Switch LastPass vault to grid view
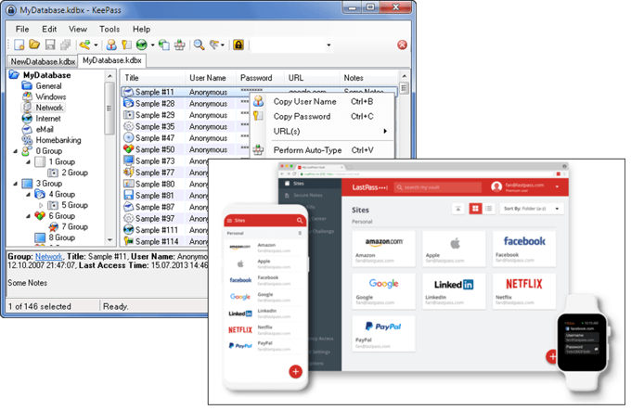Viewport: 631px width, 410px height. pos(475,209)
